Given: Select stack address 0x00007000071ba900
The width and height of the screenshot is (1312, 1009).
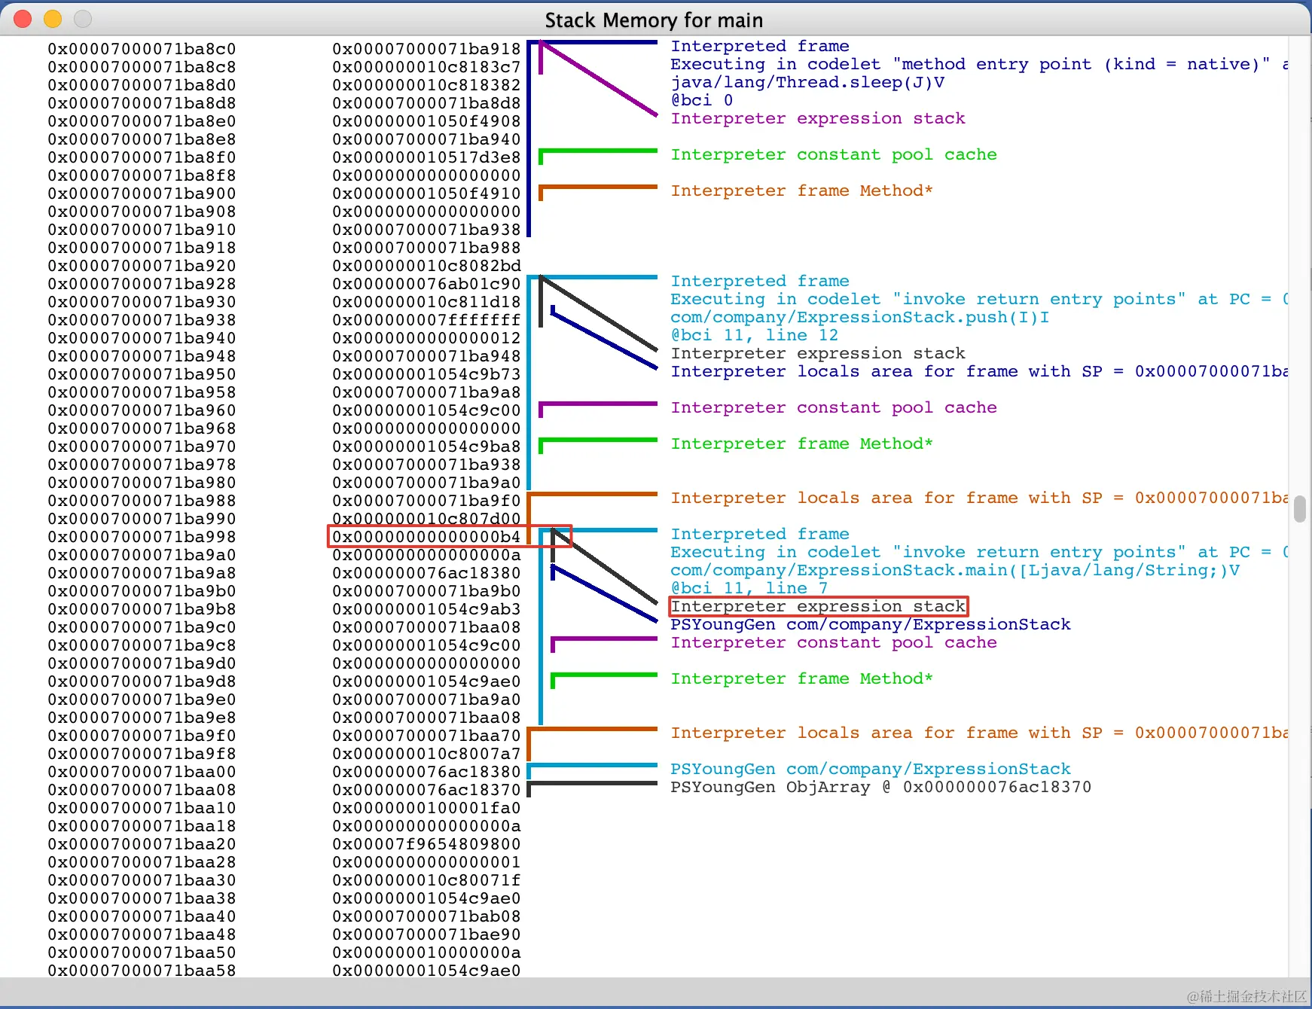Looking at the screenshot, I should tap(142, 194).
